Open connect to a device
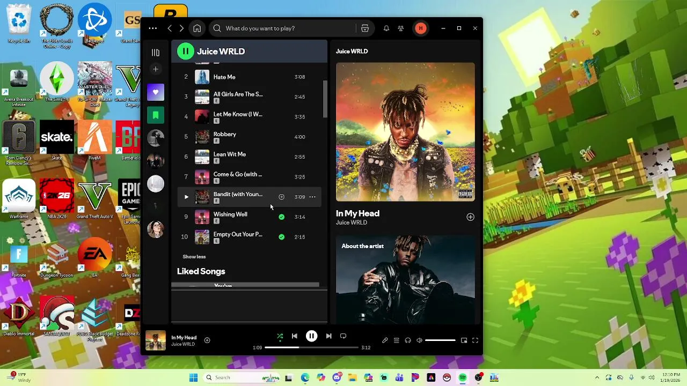Viewport: 687px width, 386px height. click(408, 340)
